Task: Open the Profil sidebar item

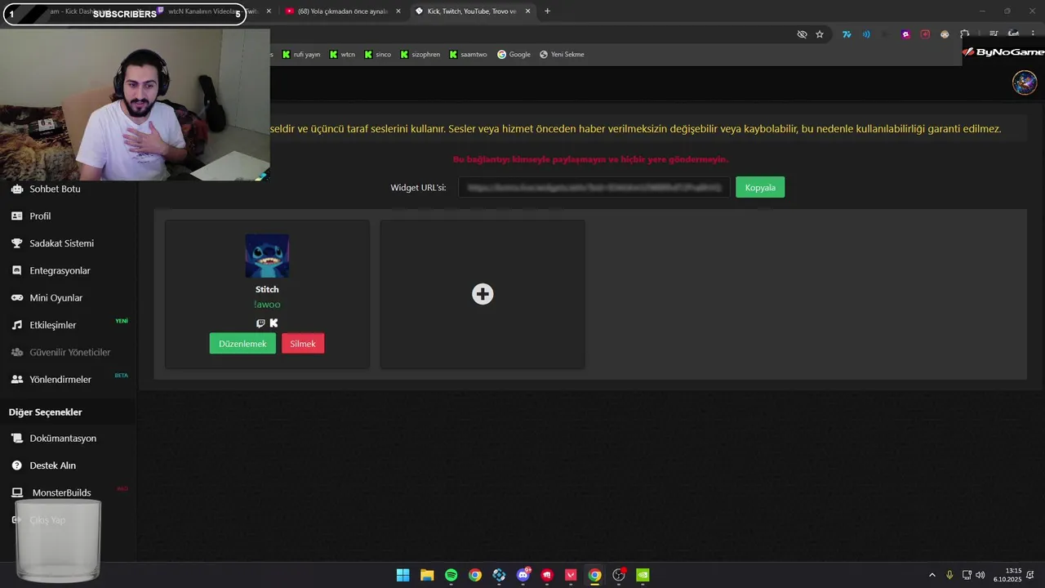Action: [x=40, y=216]
